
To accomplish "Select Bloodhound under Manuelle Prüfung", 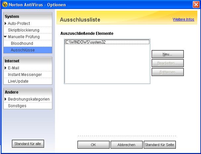I will [22, 43].
